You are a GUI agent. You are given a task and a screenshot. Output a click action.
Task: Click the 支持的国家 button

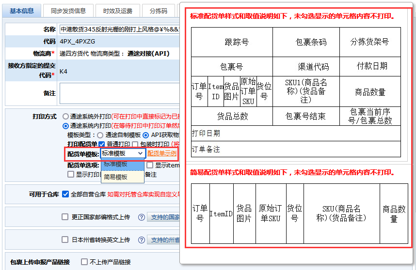(x=164, y=217)
